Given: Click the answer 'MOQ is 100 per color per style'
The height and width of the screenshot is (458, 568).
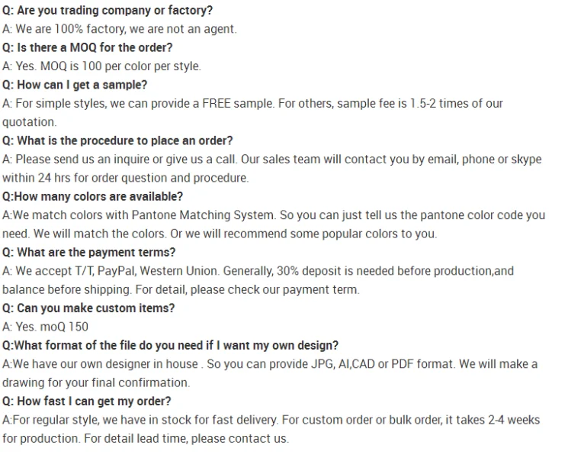Looking at the screenshot, I should pos(101,66).
